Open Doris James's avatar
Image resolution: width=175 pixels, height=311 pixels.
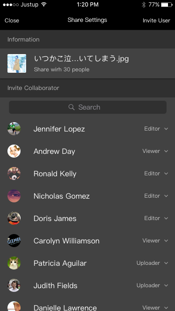14,218
